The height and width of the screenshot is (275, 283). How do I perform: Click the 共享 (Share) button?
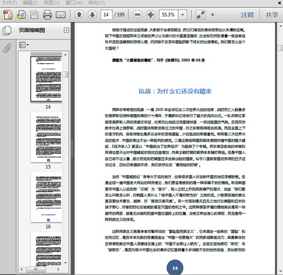pos(272,15)
